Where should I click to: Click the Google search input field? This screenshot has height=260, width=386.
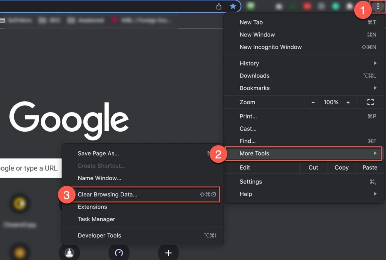pyautogui.click(x=31, y=168)
